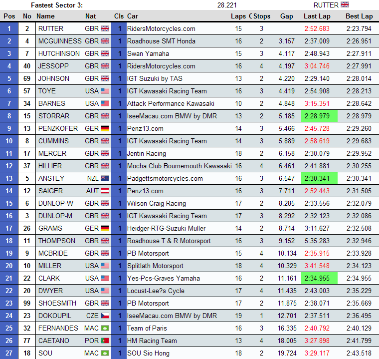
Task: Click the New Zealand flag beside ANSTEY
Action: tap(105, 178)
